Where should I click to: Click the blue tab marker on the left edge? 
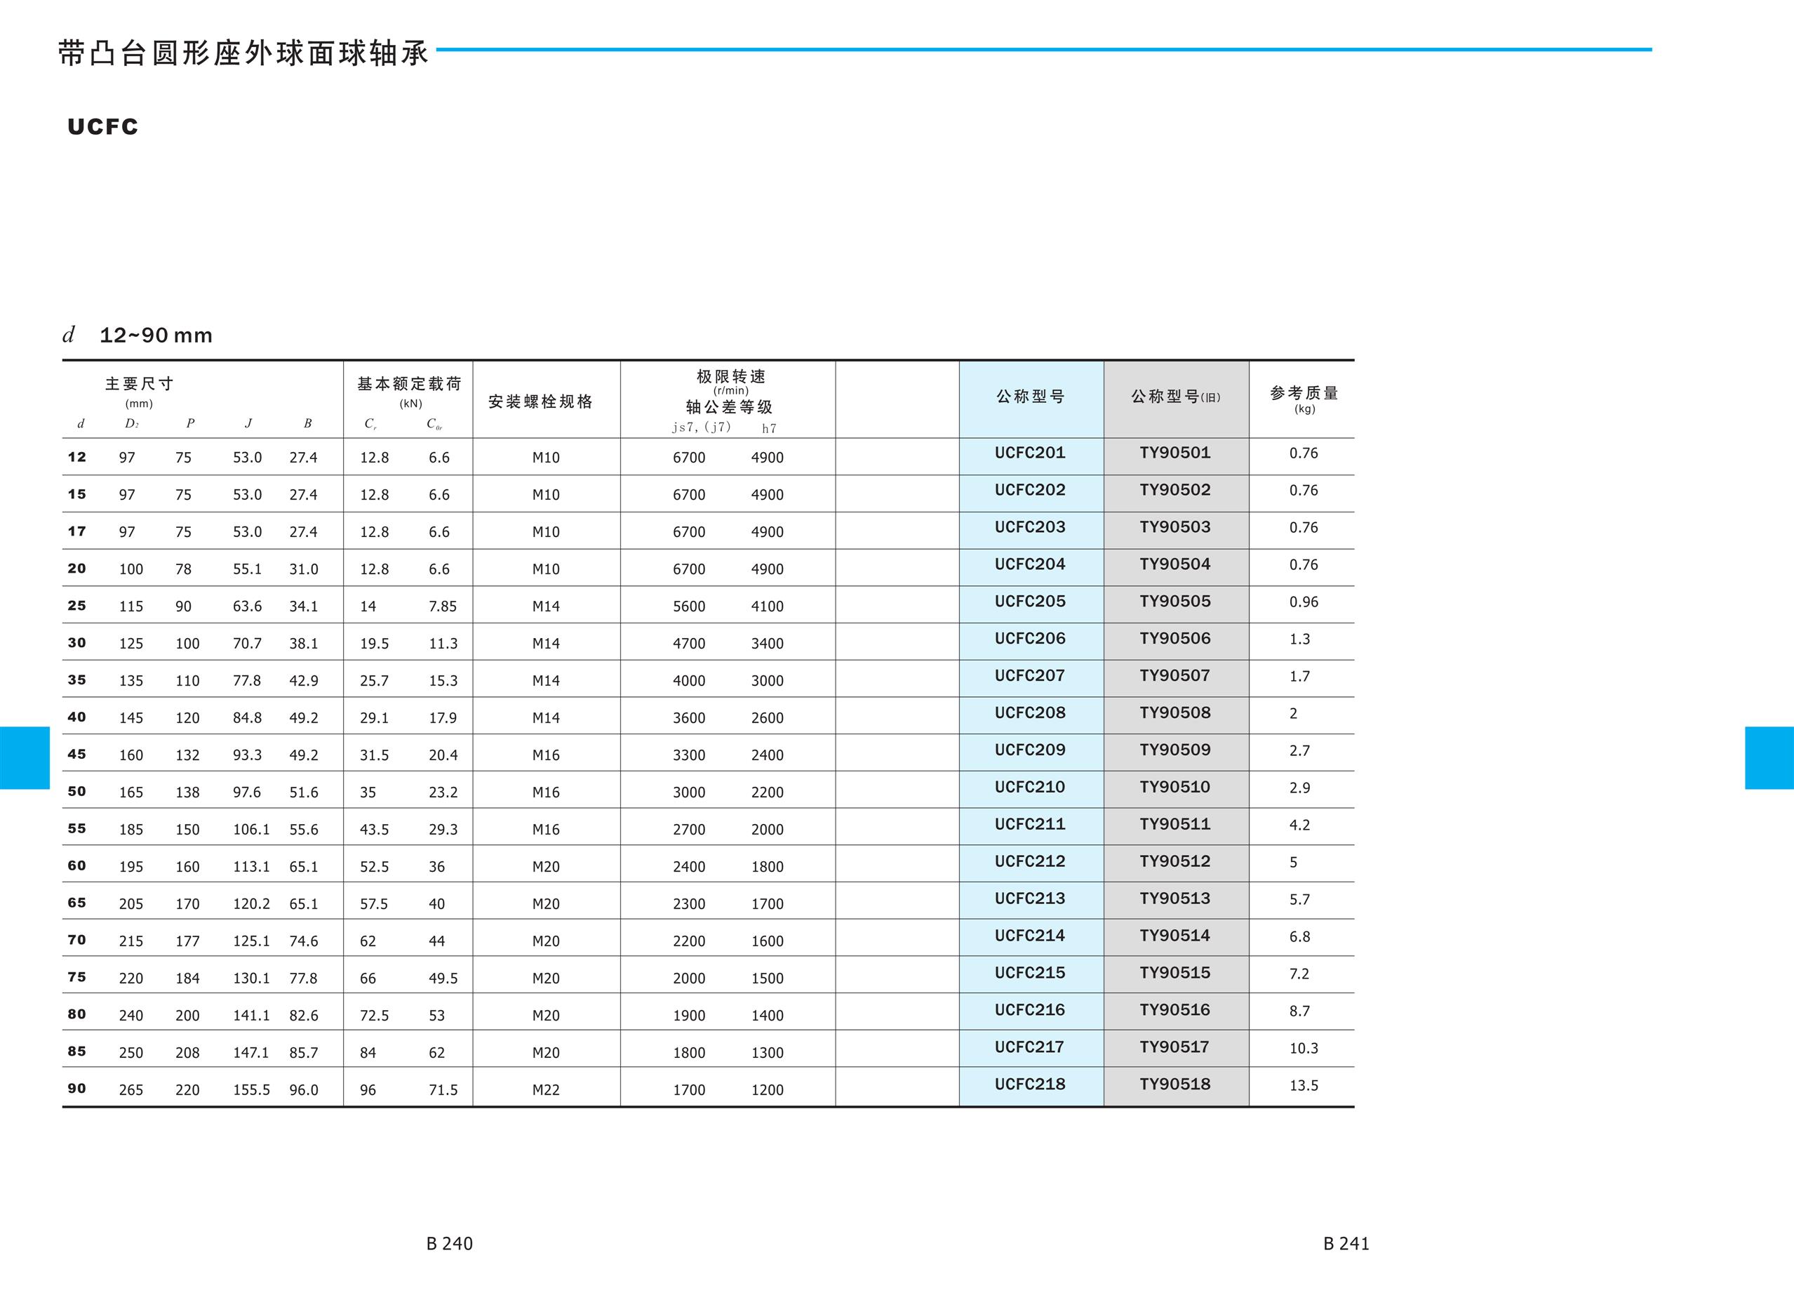pyautogui.click(x=25, y=758)
